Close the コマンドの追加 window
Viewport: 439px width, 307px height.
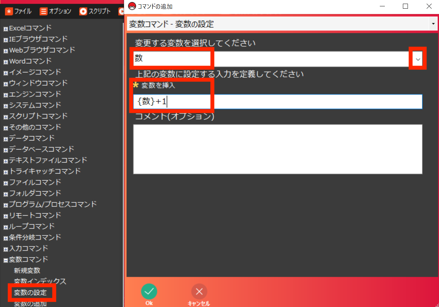[429, 6]
